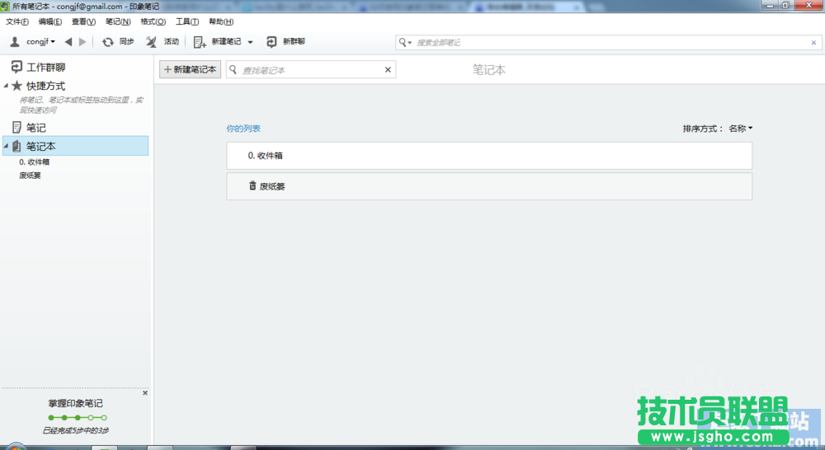Screen dimensions: 825x450
Task: Click the user account silhouette icon
Action: click(15, 41)
